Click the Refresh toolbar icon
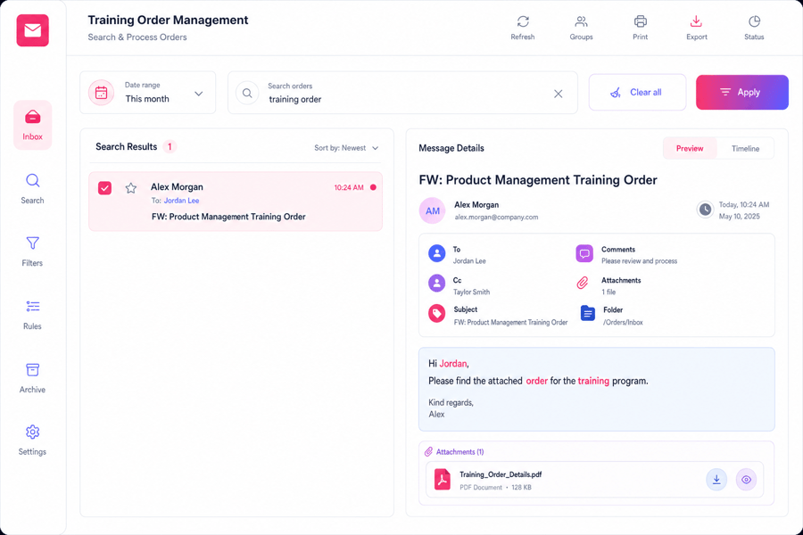Viewport: 803px width, 535px height. [x=522, y=21]
